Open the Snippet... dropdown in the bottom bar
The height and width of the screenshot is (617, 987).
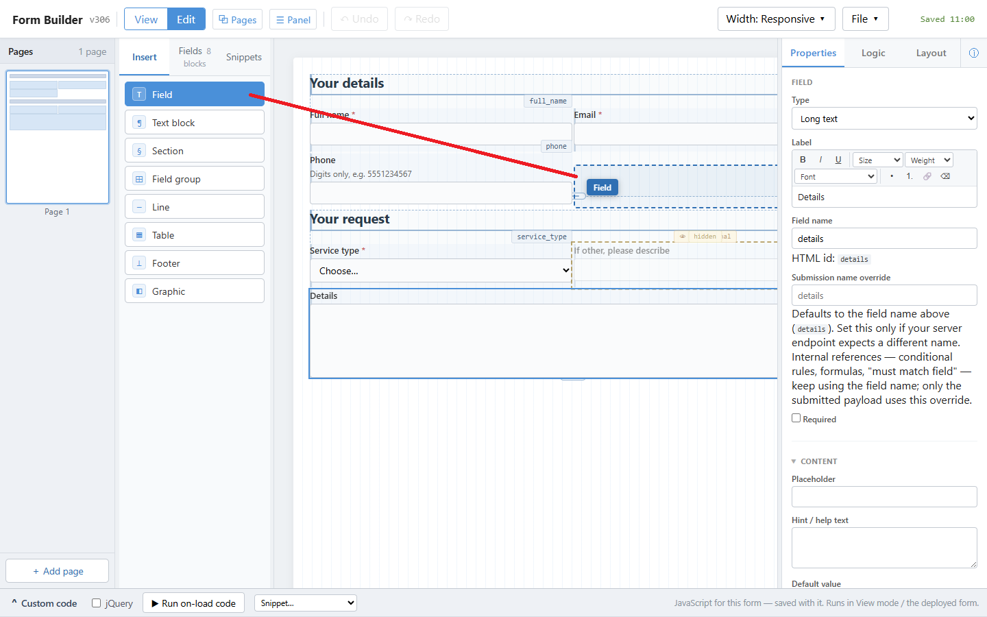coord(306,603)
